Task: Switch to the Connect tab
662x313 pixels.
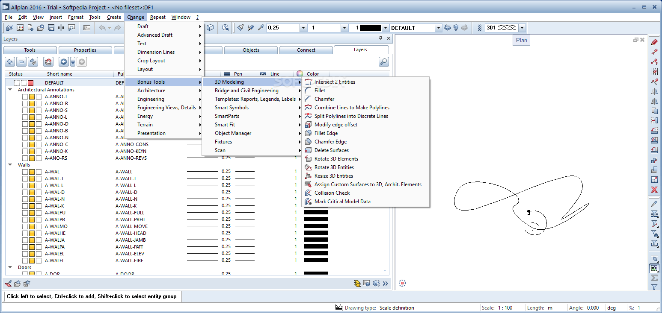Action: click(x=306, y=50)
